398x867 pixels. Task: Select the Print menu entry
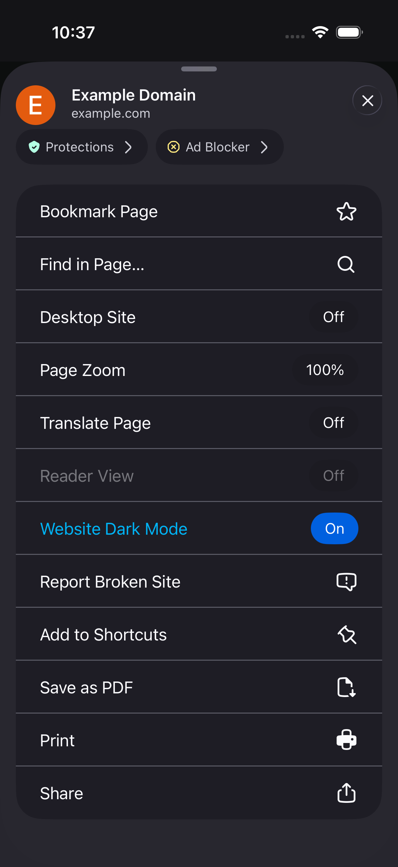coord(199,740)
